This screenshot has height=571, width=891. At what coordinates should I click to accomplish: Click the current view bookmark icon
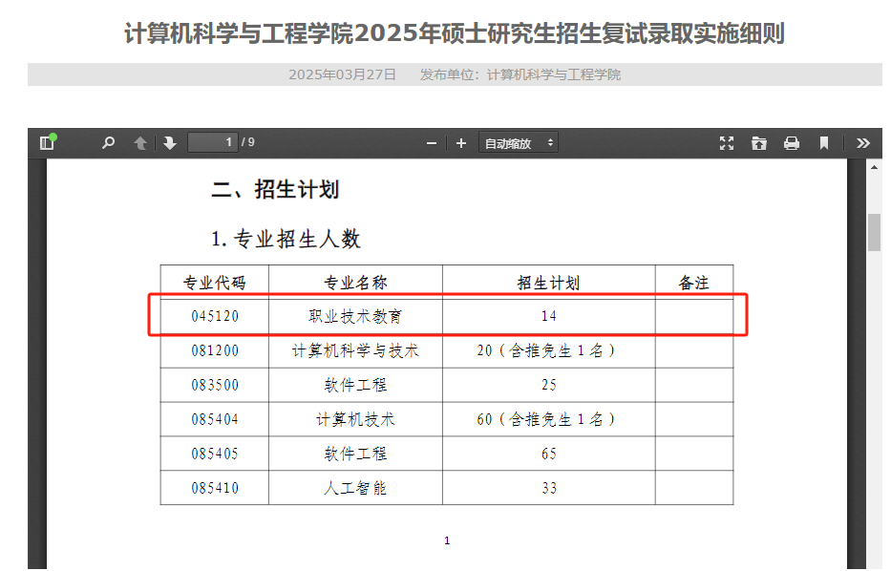click(824, 143)
